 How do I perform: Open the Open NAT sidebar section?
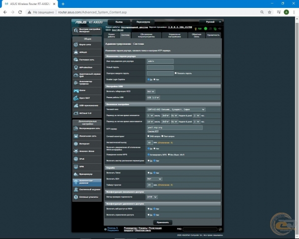pos(87,98)
